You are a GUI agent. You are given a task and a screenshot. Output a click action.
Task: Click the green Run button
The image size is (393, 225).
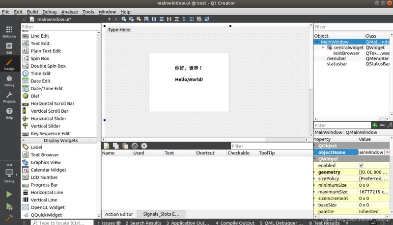(9, 194)
